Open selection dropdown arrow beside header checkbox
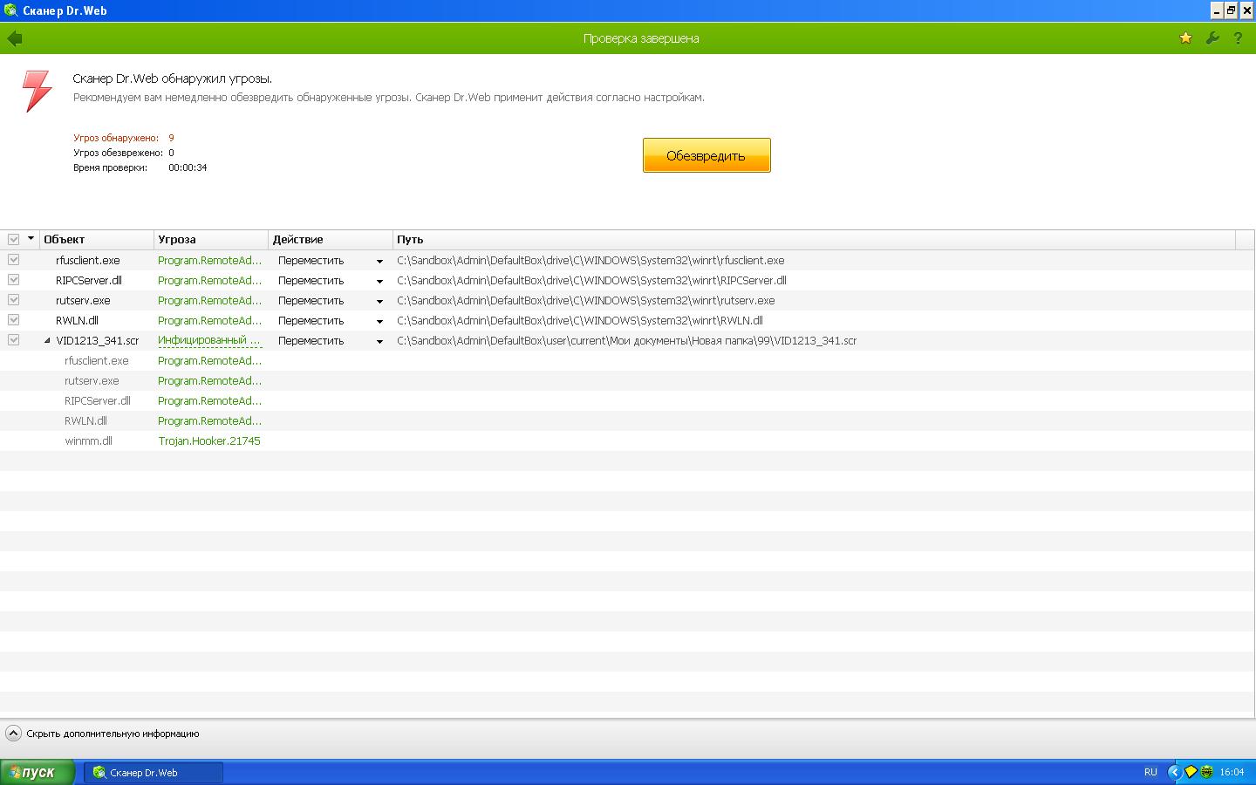1256x785 pixels. point(31,238)
